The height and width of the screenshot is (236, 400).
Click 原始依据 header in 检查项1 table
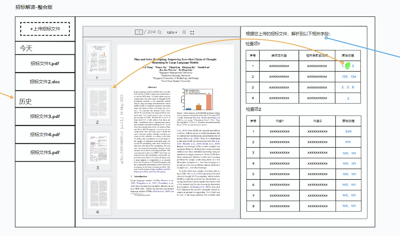(348, 56)
